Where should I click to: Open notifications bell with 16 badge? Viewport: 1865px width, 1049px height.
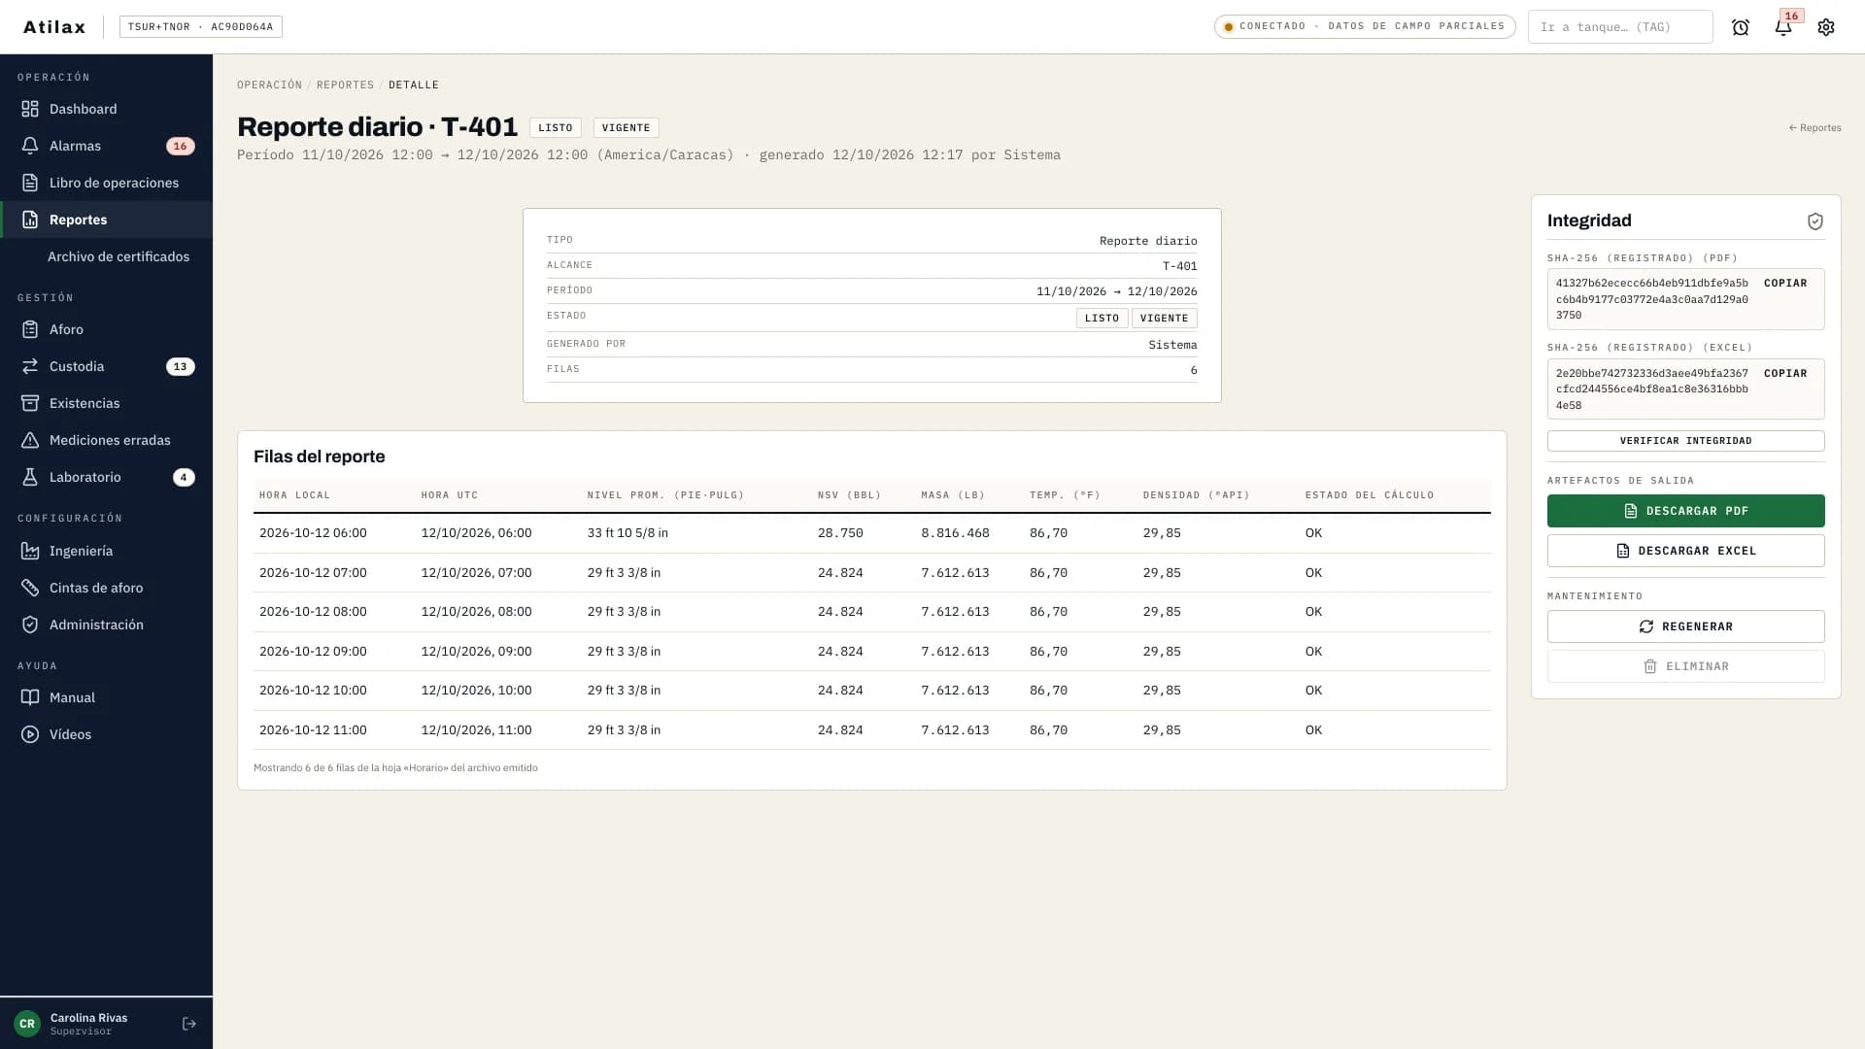coord(1783,27)
